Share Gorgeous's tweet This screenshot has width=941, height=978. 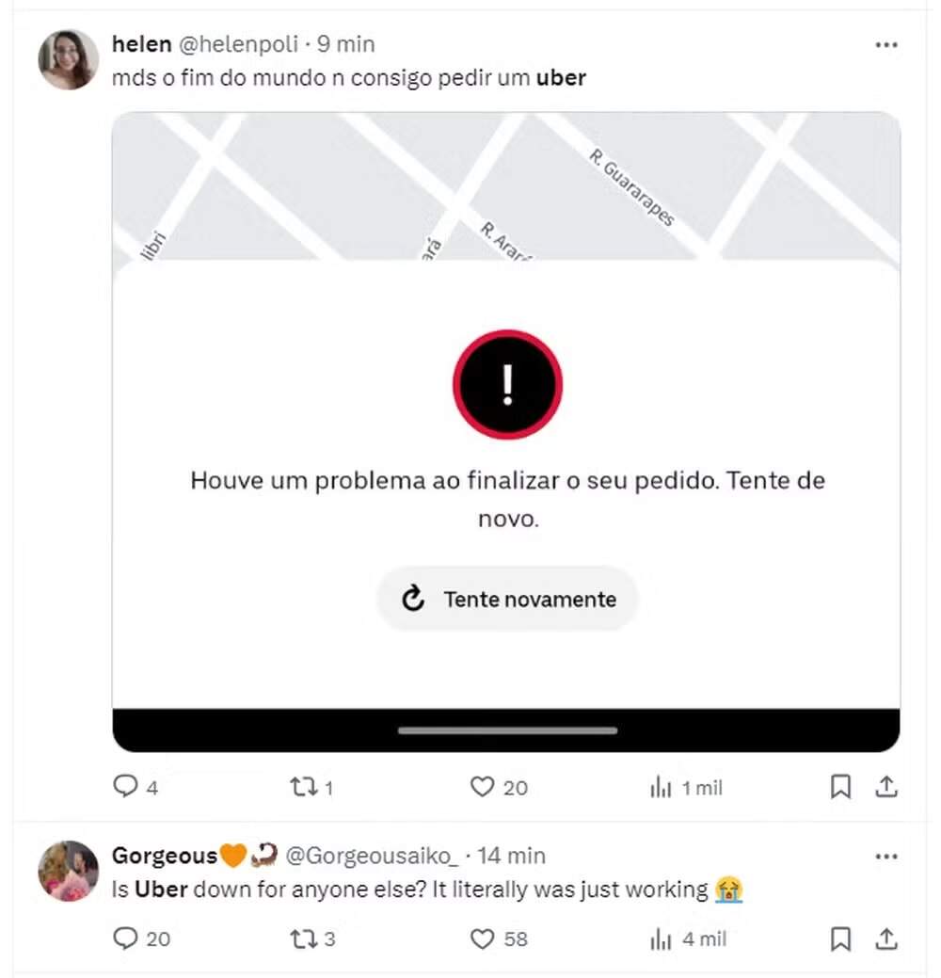click(x=886, y=938)
